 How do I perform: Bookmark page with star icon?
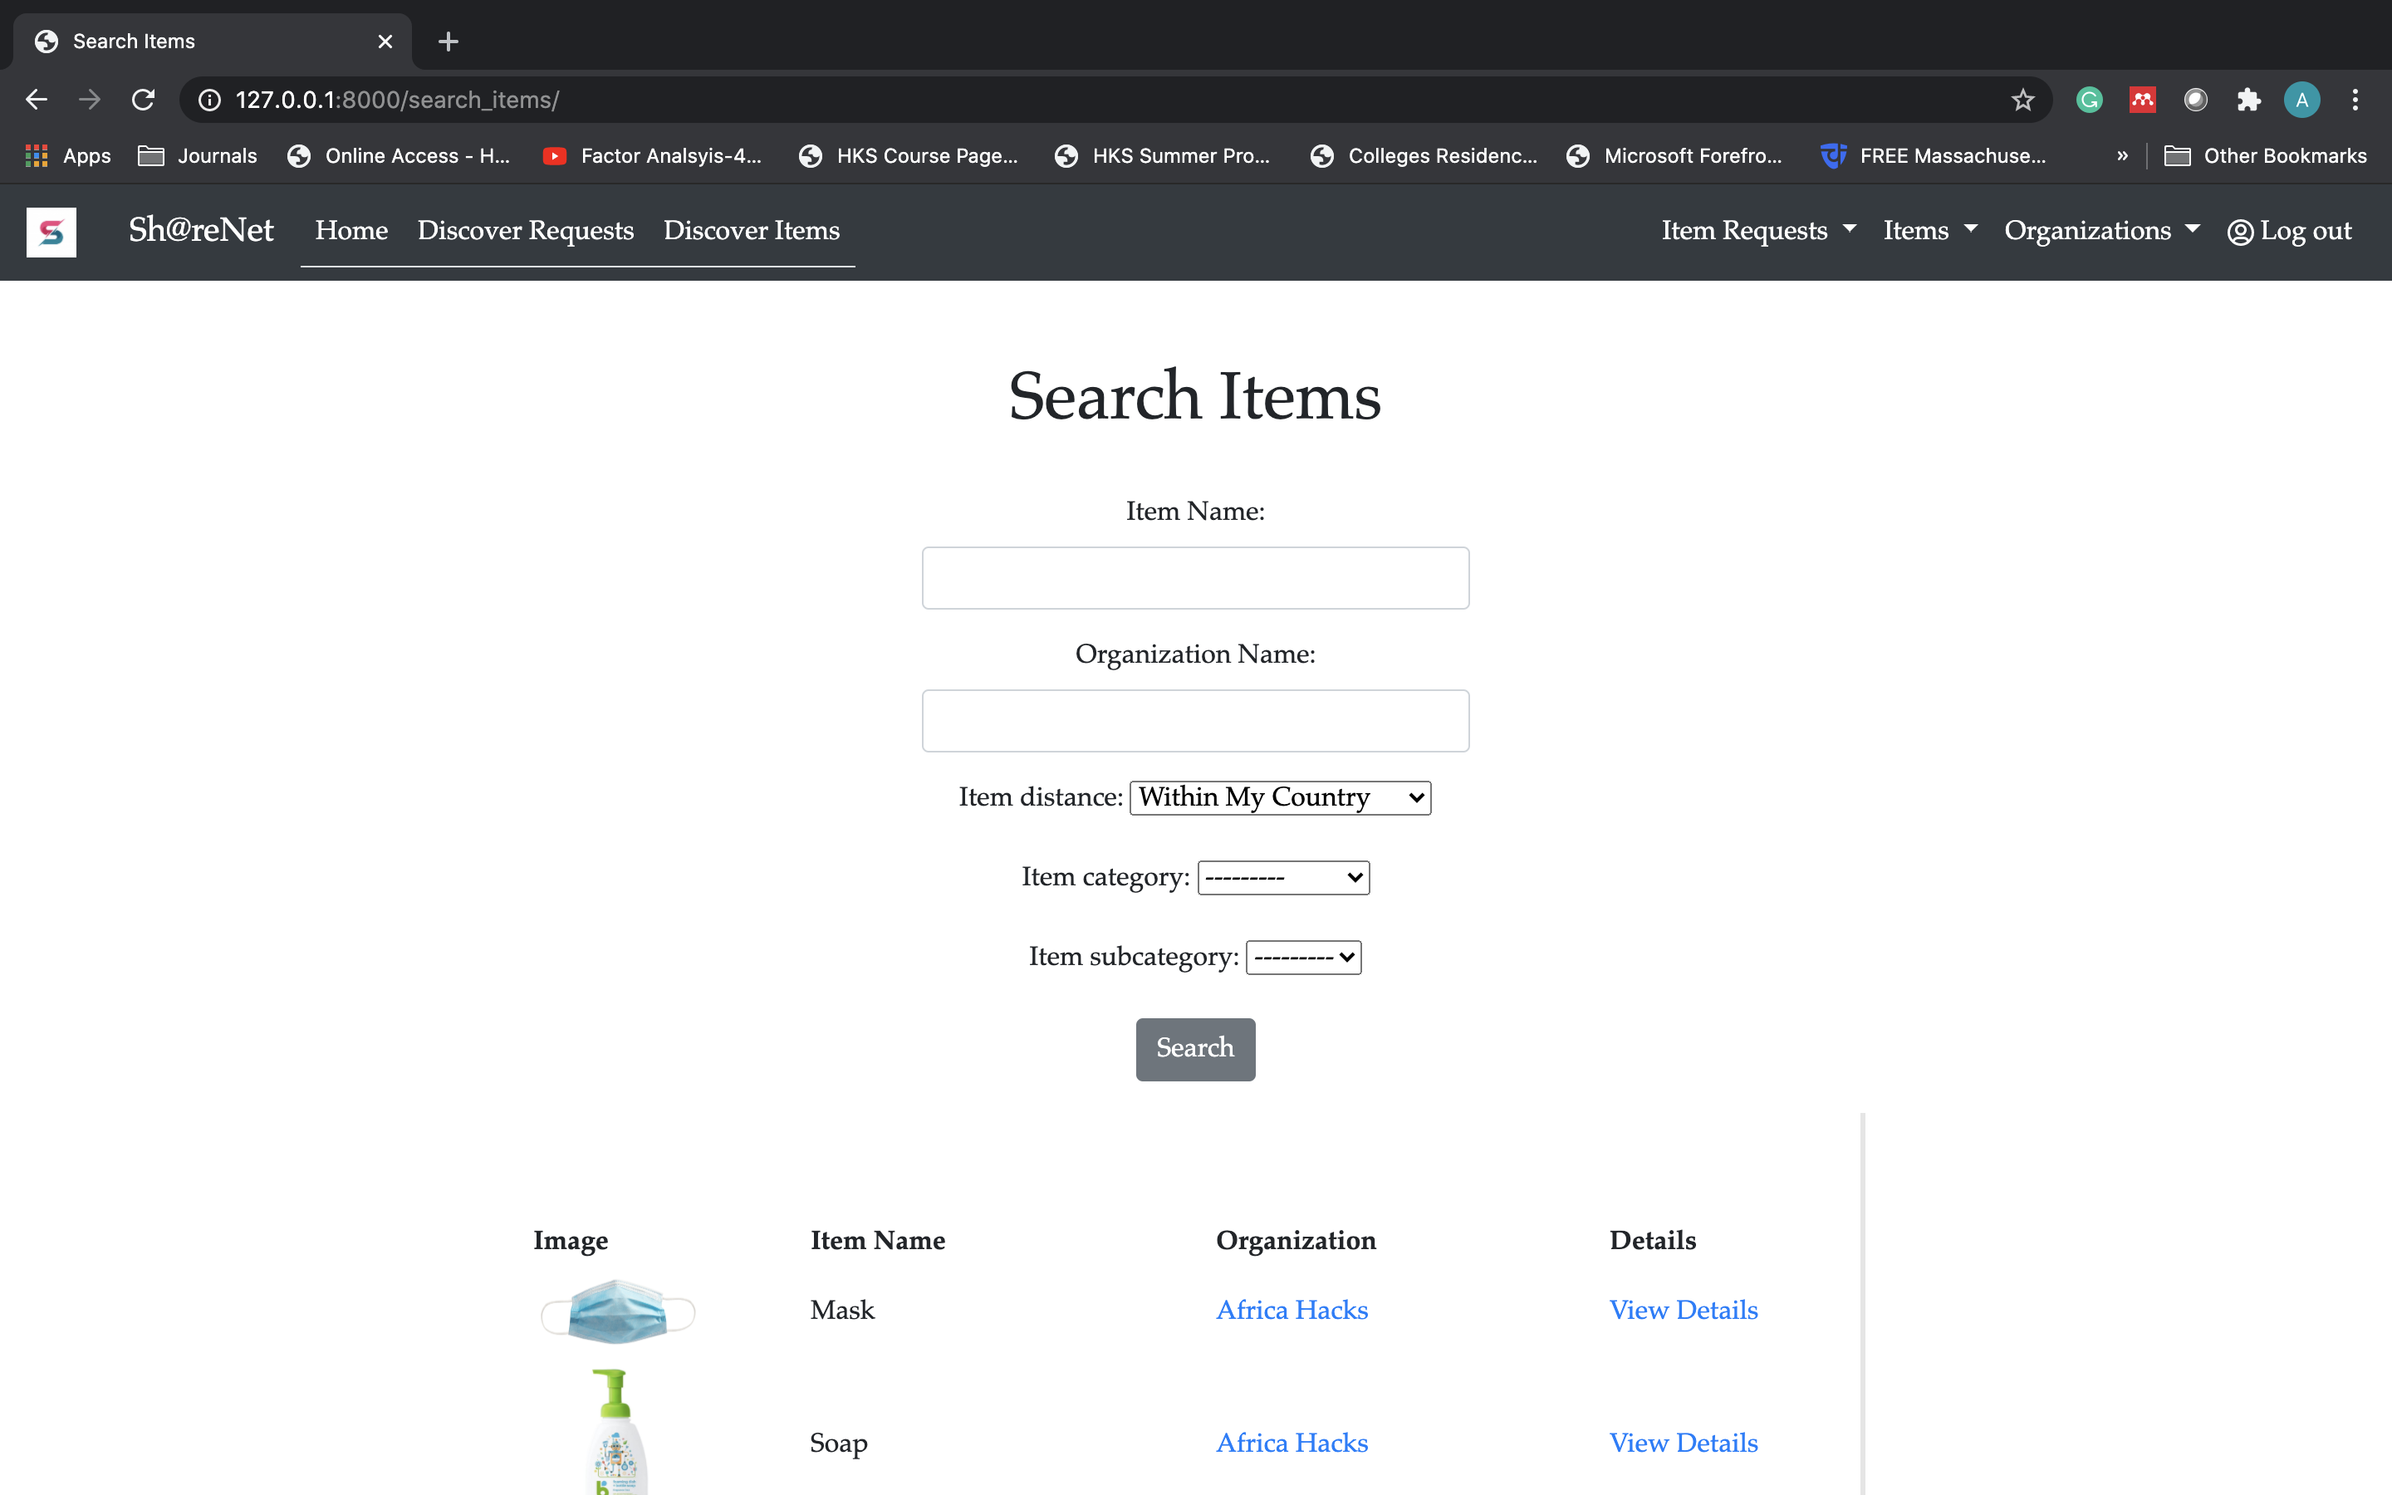2022,100
